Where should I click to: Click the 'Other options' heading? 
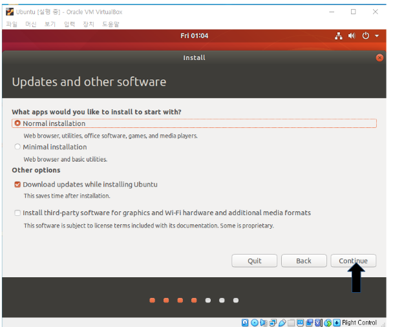(36, 170)
